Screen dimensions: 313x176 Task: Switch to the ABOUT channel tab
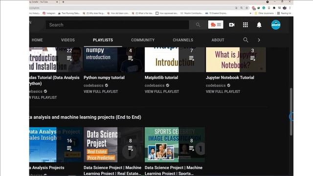click(218, 40)
